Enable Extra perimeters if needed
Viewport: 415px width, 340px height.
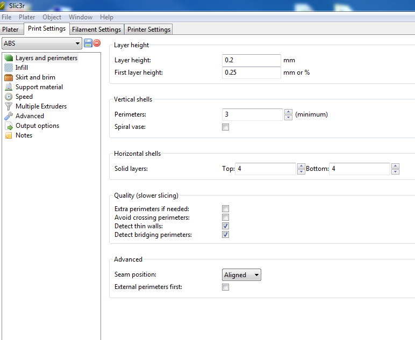[225, 209]
